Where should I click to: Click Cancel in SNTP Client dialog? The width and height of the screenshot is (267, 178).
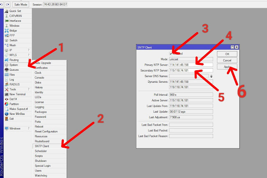pyautogui.click(x=227, y=60)
